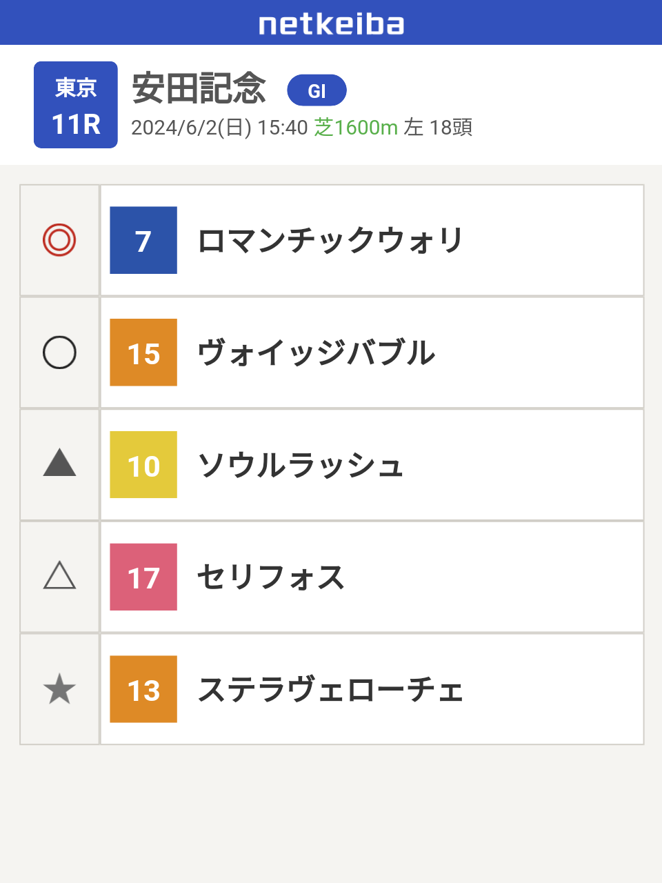The image size is (662, 883).
Task: Click the GI grade badge
Action: point(317,90)
